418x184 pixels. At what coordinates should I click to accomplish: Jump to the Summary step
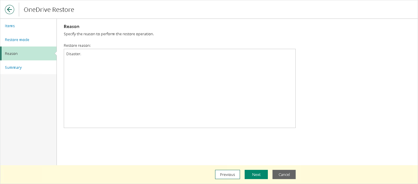(13, 68)
